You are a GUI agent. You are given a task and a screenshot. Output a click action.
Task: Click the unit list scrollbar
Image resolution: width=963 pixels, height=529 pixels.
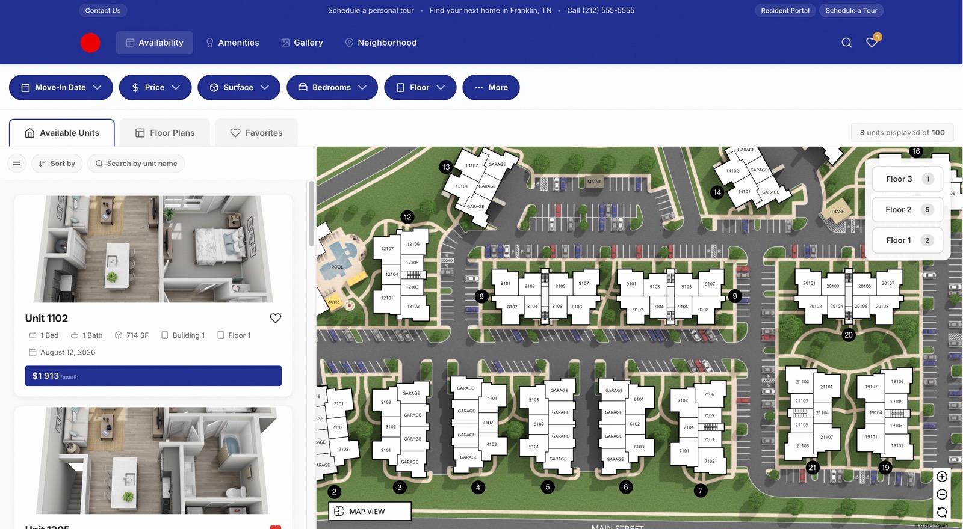pyautogui.click(x=311, y=213)
